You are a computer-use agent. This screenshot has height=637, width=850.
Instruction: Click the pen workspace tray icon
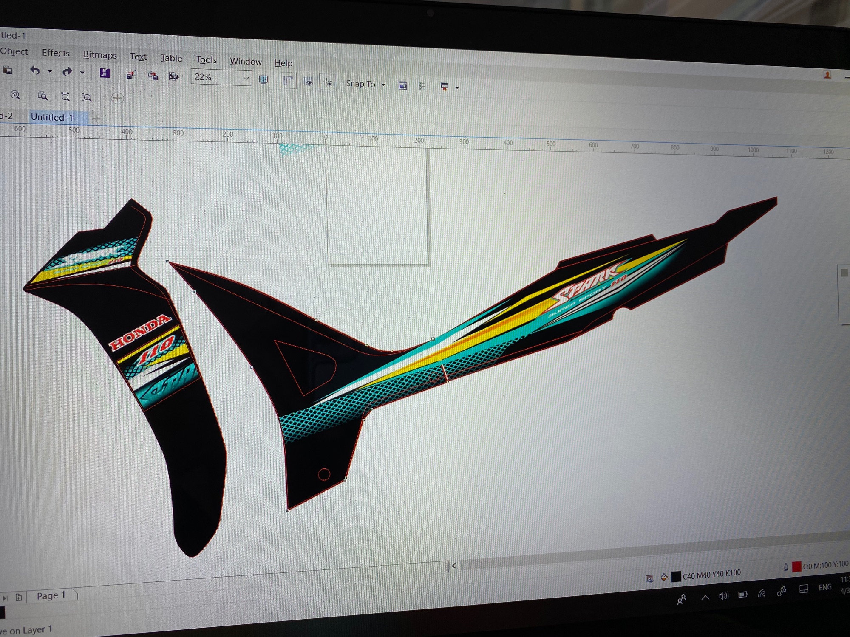click(781, 591)
